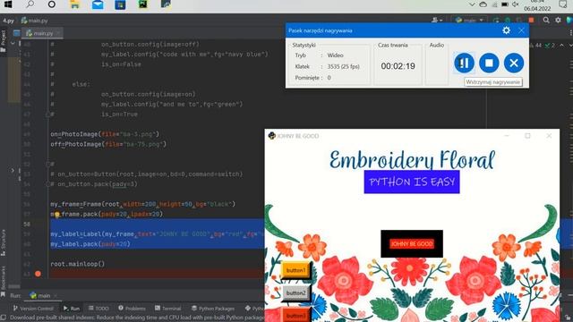Click the grey button2 in the JOHNY BE GOOD window
This screenshot has height=322, width=573.
tap(295, 293)
